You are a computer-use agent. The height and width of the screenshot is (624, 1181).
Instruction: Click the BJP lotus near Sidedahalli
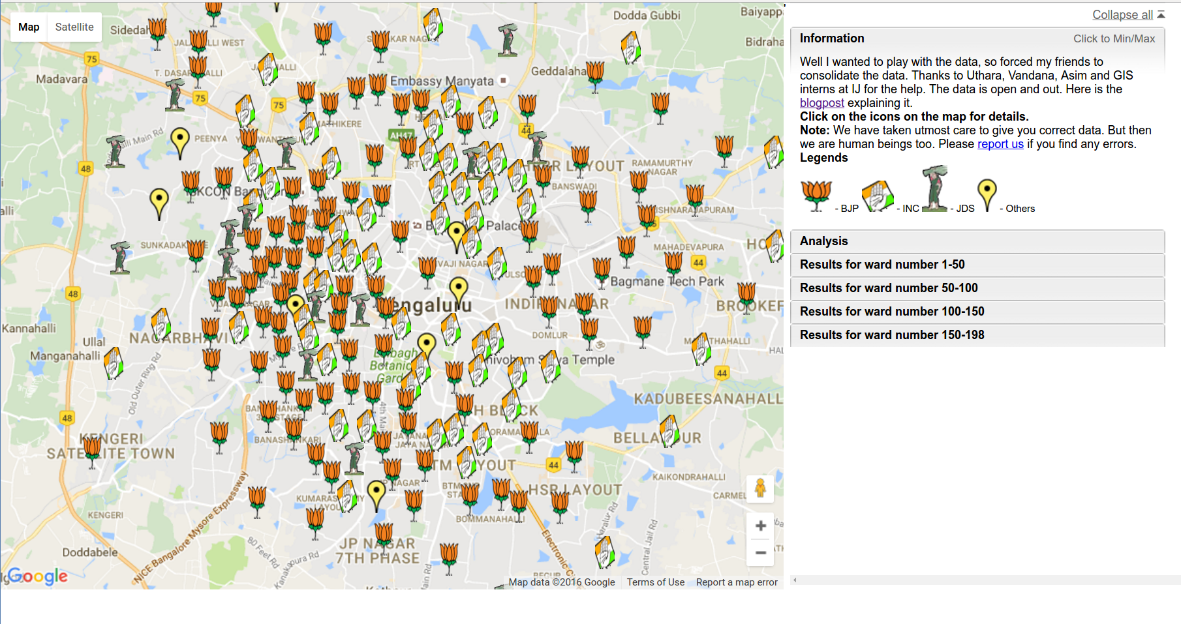click(157, 33)
